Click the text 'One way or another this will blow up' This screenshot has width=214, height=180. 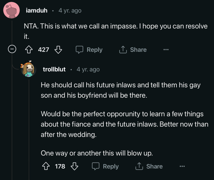point(97,152)
